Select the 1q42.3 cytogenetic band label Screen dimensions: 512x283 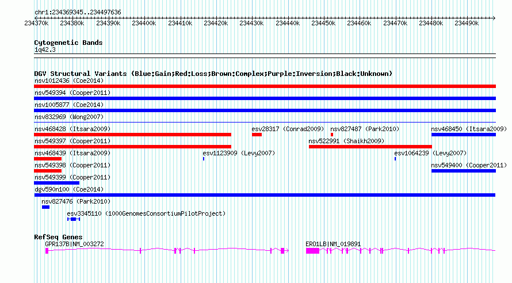(45, 49)
